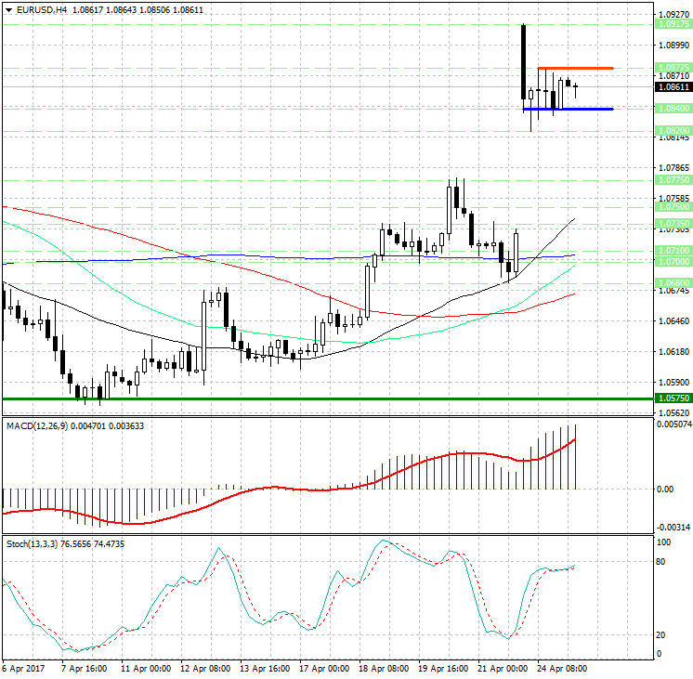This screenshot has width=693, height=679.
Task: Click the 1.06800 green level label
Action: coord(673,282)
